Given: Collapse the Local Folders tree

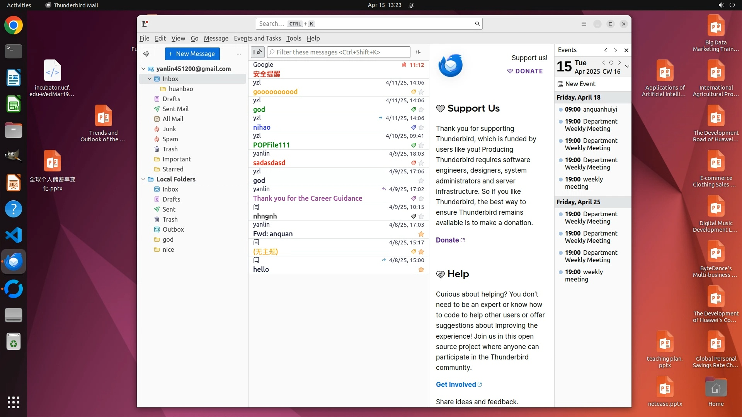Looking at the screenshot, I should pos(143,179).
